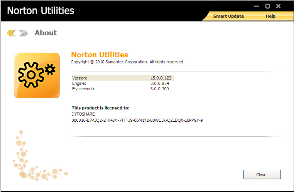
Task: Click 'This product is licensed to:' label
Action: click(x=100, y=108)
